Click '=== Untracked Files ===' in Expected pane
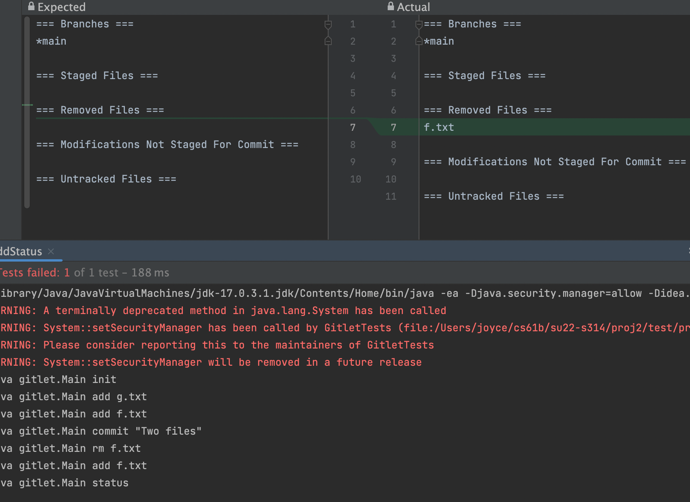The image size is (690, 502). (106, 179)
